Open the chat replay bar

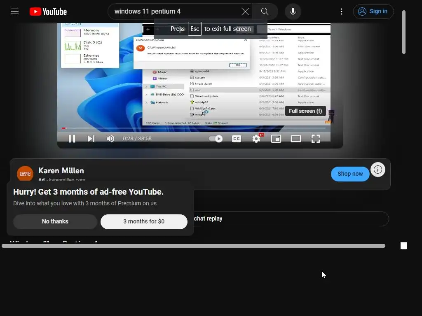click(x=291, y=219)
